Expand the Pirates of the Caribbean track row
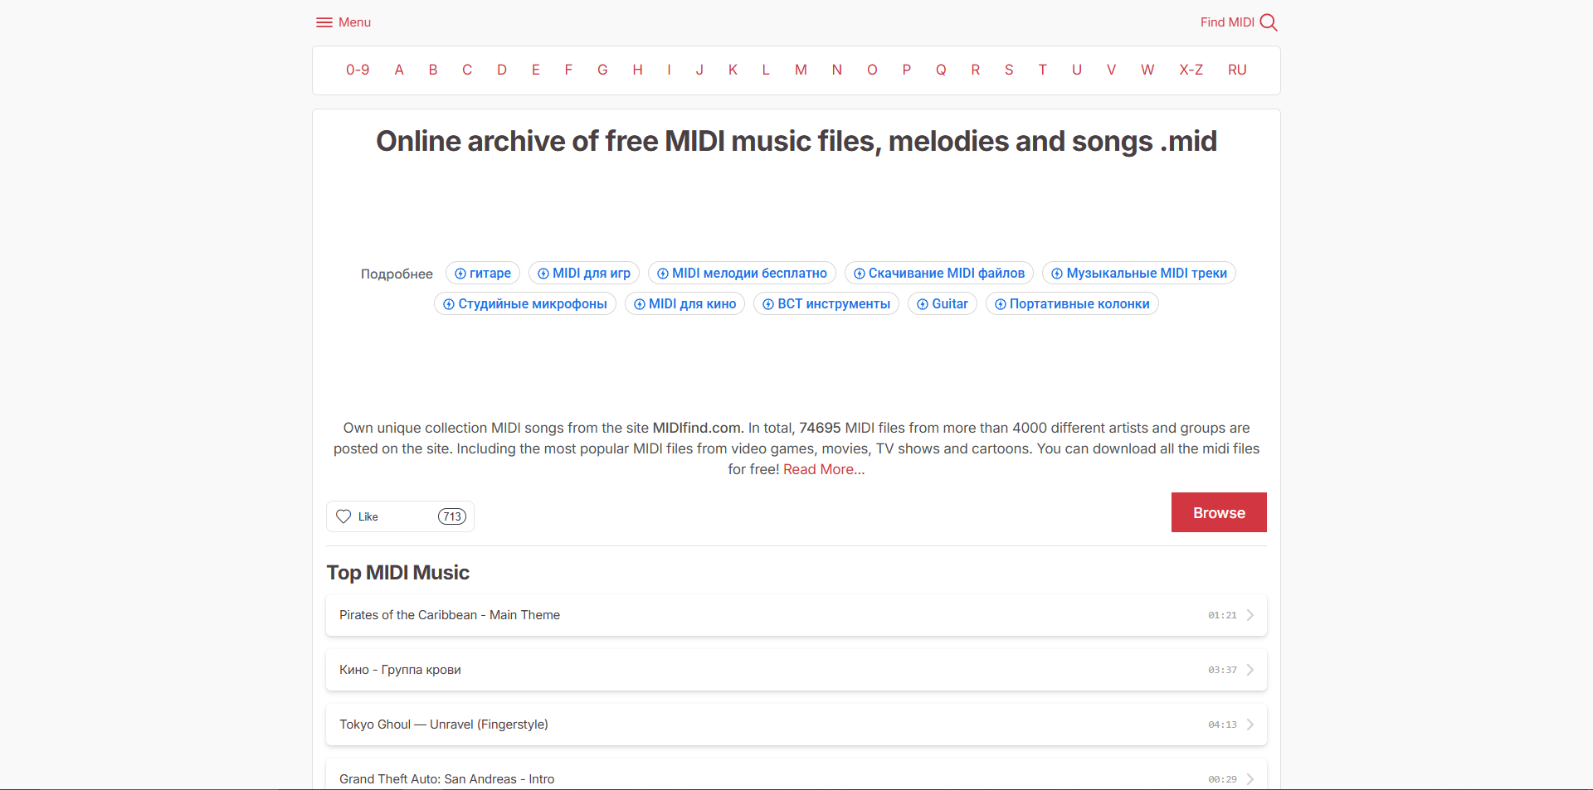Screen dimensions: 1593x790 coord(1250,615)
